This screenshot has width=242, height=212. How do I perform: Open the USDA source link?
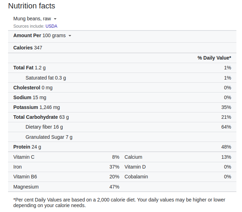(51, 26)
